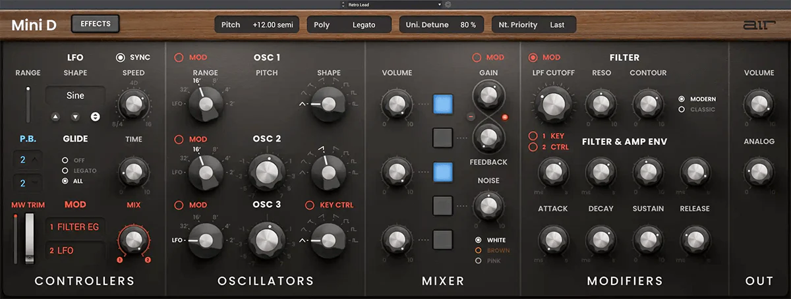Open the Effects page
The width and height of the screenshot is (791, 299).
tap(95, 24)
